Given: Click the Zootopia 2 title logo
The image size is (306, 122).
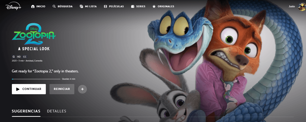Looking at the screenshot, I should click(34, 34).
